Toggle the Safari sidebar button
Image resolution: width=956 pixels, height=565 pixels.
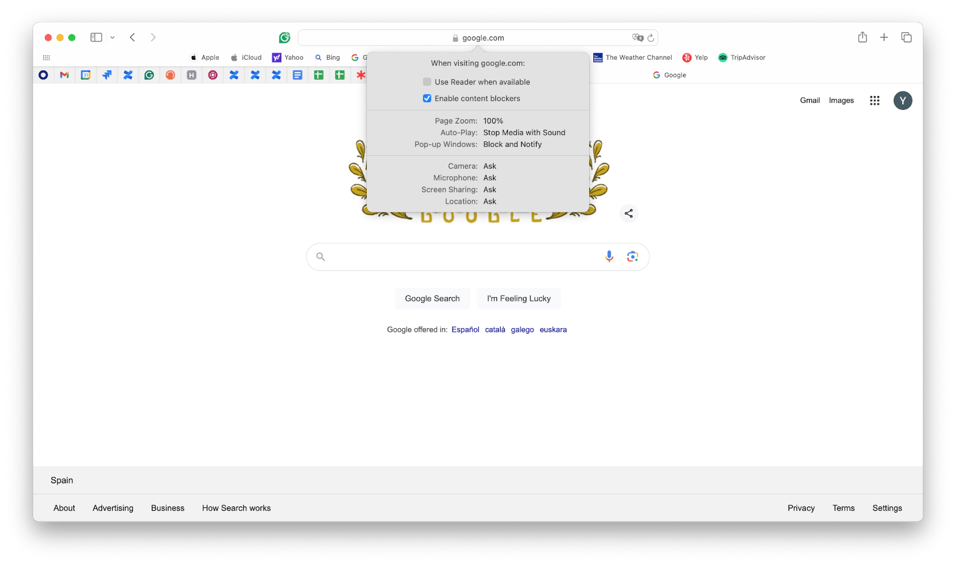(96, 38)
